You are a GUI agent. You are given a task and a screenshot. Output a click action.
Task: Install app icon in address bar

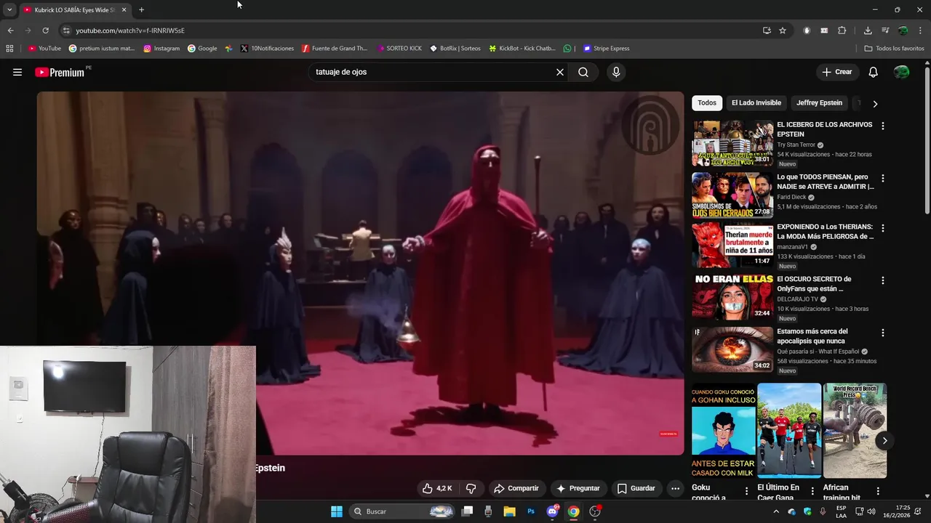pyautogui.click(x=767, y=31)
